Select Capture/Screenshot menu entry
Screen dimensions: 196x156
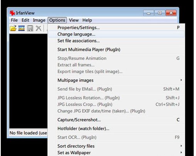[117, 120]
